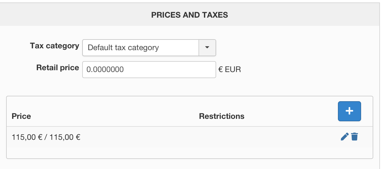Click the Price column header
Screen dimensions: 383x169
coord(21,116)
